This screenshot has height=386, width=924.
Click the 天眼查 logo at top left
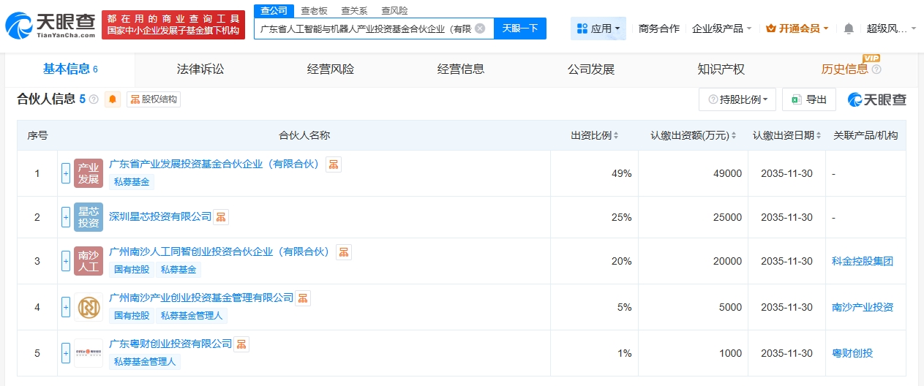[x=51, y=26]
